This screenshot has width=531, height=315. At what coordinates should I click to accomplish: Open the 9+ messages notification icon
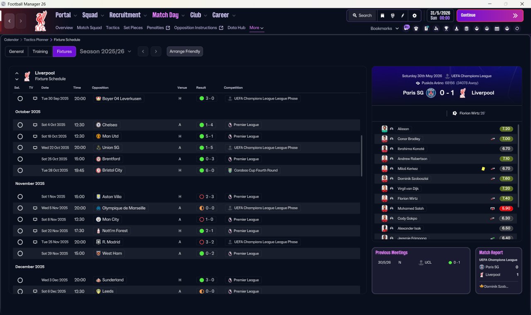(406, 28)
